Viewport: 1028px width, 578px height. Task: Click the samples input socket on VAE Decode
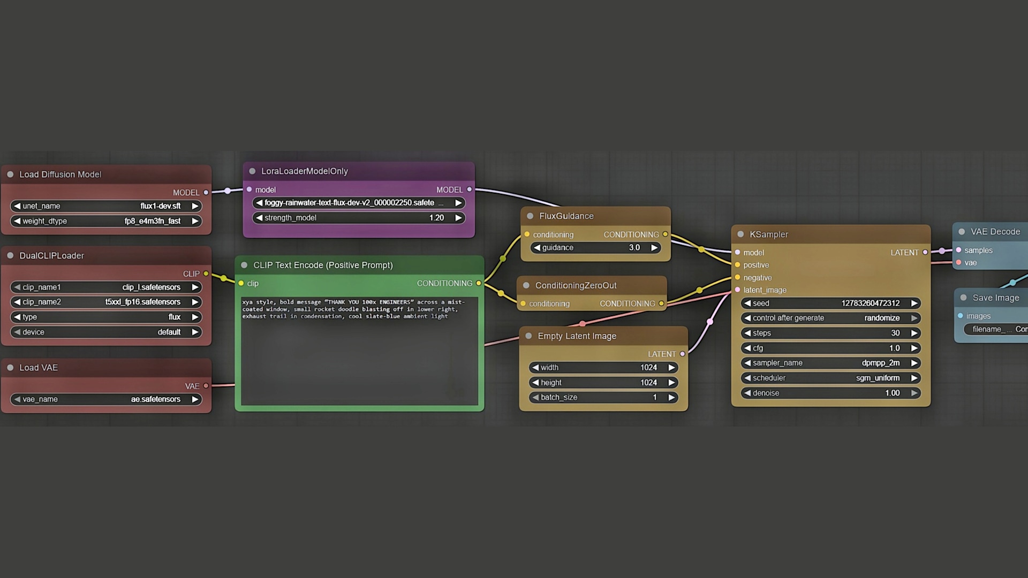tap(959, 250)
